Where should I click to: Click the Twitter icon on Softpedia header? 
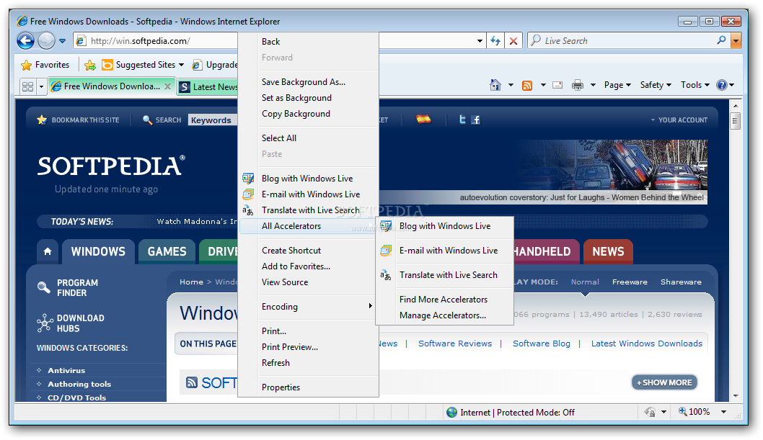(x=462, y=120)
